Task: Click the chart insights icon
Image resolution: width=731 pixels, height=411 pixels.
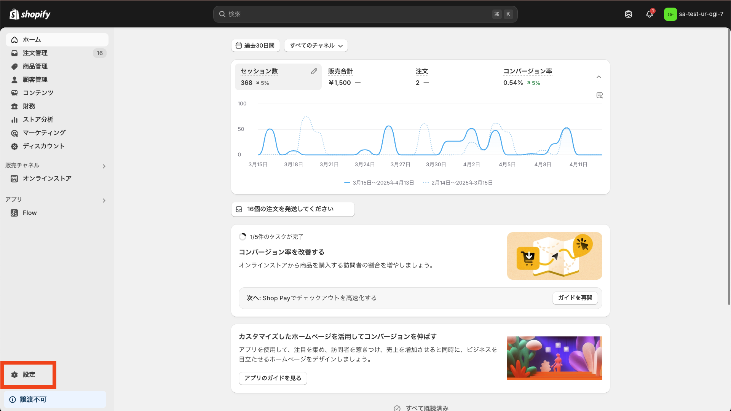Action: 599,95
